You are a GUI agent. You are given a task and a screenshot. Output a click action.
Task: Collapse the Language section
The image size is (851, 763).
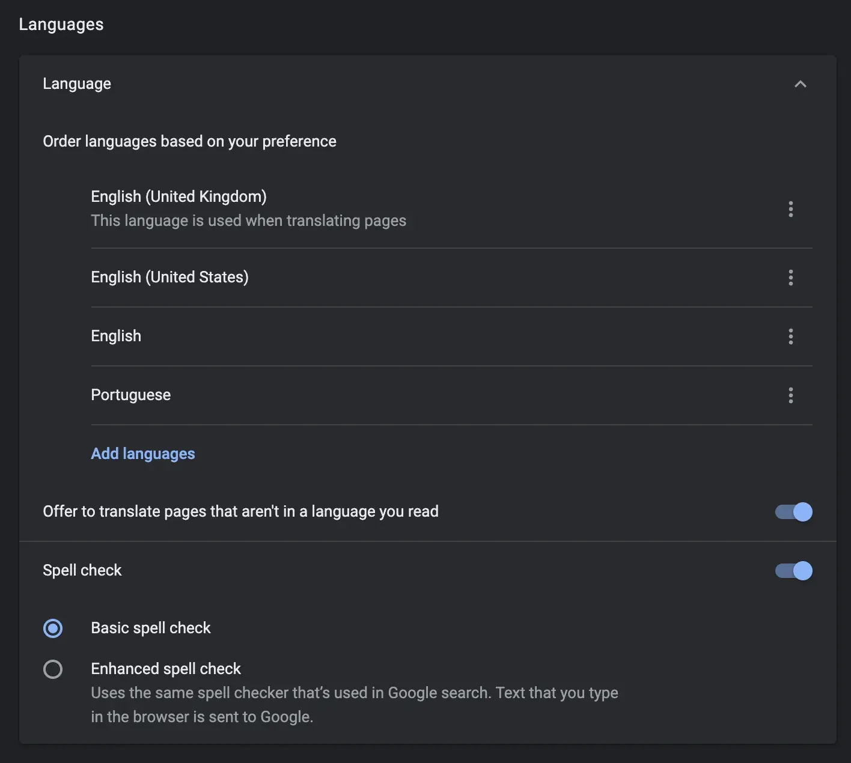pyautogui.click(x=801, y=84)
